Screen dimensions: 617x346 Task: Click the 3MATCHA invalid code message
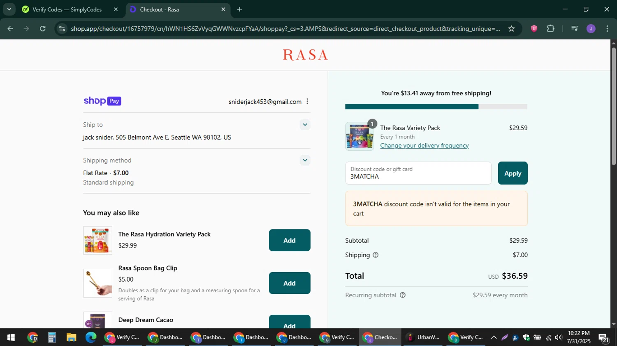pos(436,209)
